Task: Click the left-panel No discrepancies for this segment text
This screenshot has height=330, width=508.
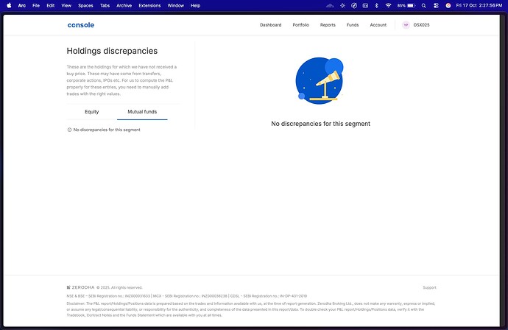Action: 107,130
